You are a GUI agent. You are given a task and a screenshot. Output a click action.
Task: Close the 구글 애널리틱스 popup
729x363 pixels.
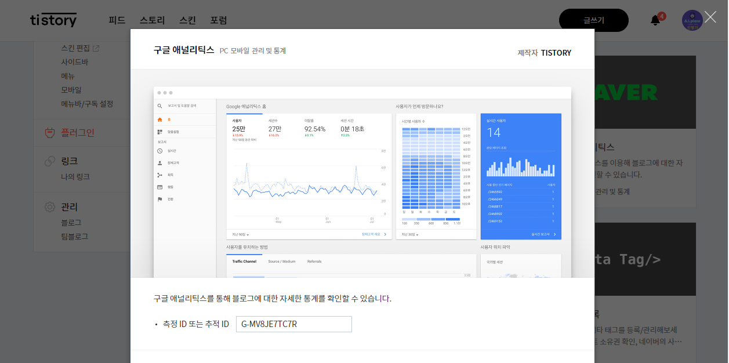pyautogui.click(x=710, y=17)
